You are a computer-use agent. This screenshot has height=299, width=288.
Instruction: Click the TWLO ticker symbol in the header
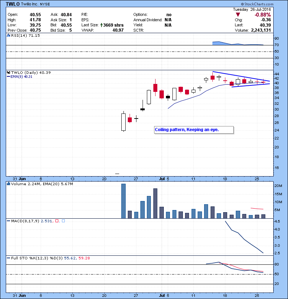tap(13, 4)
